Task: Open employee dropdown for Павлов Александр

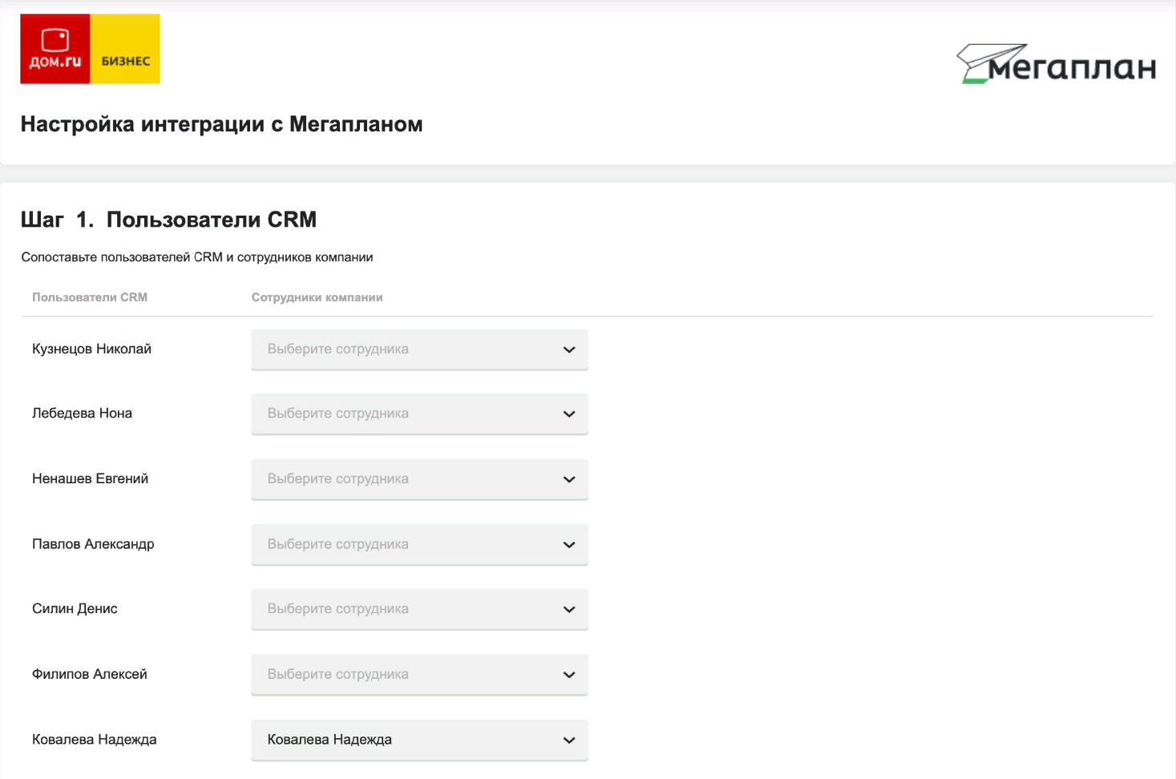Action: pyautogui.click(x=419, y=544)
